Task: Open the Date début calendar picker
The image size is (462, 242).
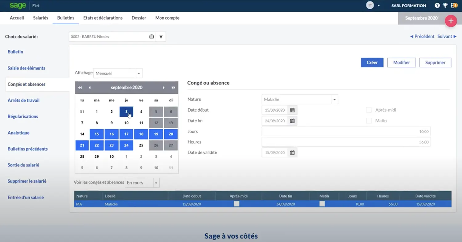Action: (292, 110)
